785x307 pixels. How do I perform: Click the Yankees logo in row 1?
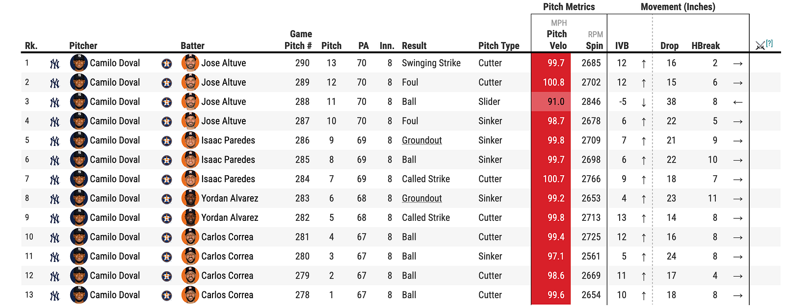click(x=54, y=64)
